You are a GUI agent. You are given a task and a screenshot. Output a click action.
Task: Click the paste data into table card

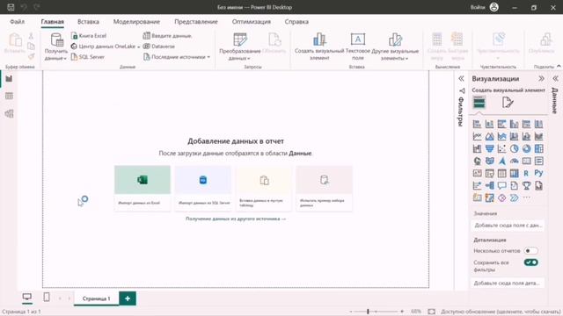pyautogui.click(x=264, y=188)
